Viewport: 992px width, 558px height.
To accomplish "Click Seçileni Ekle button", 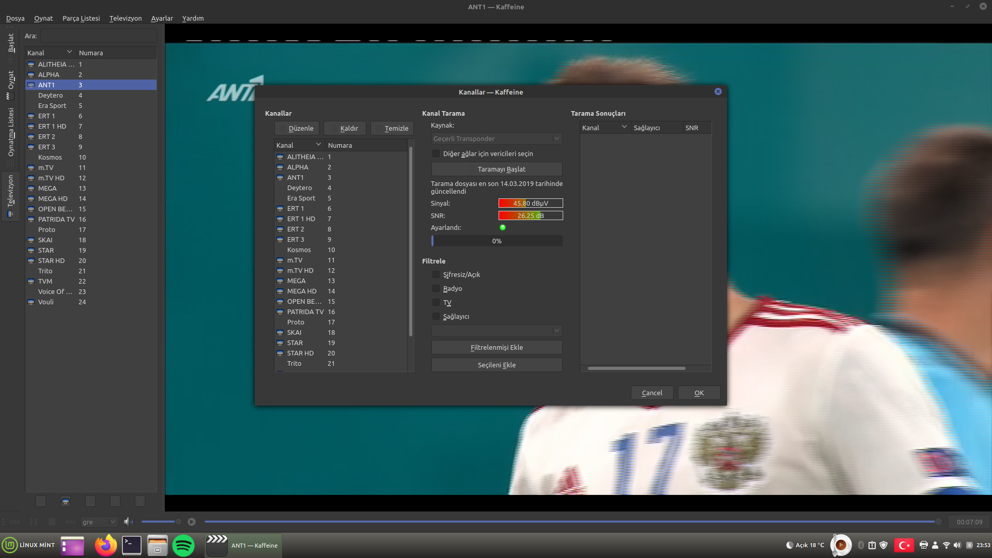I will [497, 365].
